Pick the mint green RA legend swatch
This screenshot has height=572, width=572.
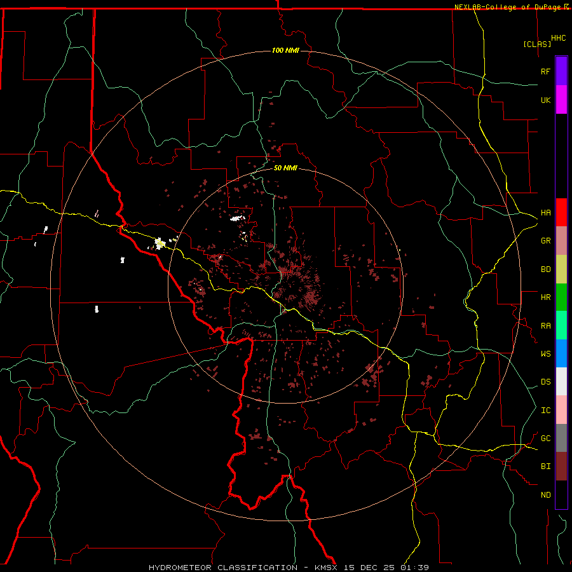click(x=561, y=325)
